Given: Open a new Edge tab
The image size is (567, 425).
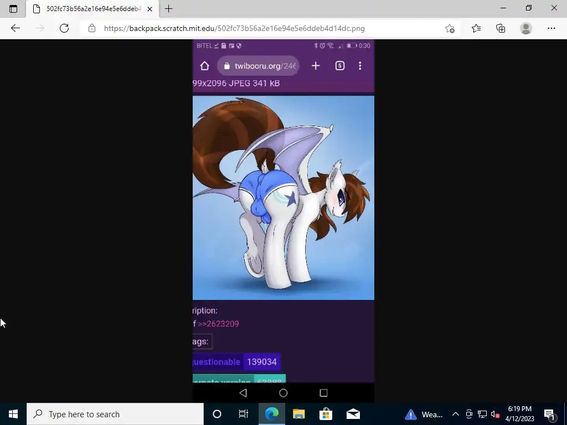Looking at the screenshot, I should click(x=168, y=9).
